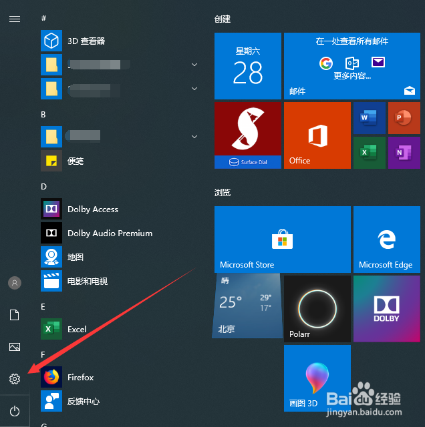Open the DOLBY tile
This screenshot has height=427, width=425.
point(387,309)
